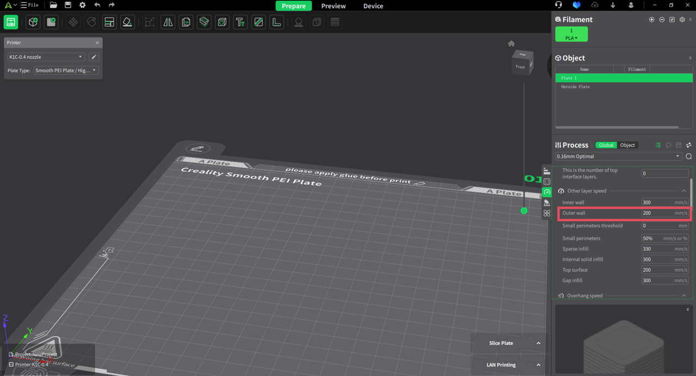Collapse the Other layer speed section
The width and height of the screenshot is (696, 376).
click(x=684, y=191)
